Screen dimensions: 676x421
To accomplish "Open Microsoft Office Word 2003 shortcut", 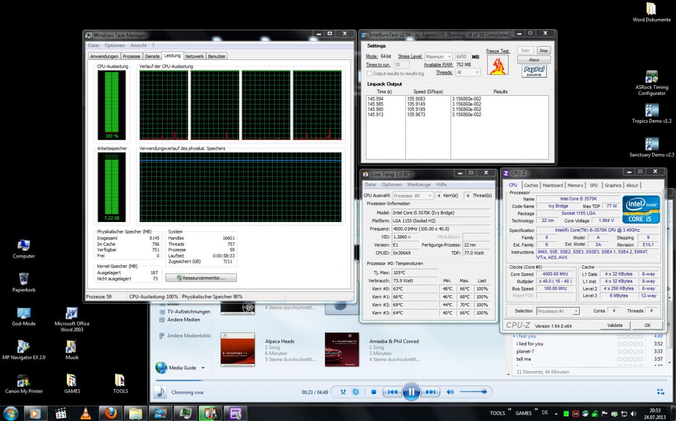I will pos(72,319).
